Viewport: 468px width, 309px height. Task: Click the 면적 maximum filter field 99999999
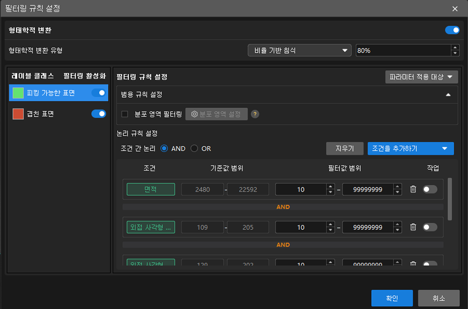[368, 189]
